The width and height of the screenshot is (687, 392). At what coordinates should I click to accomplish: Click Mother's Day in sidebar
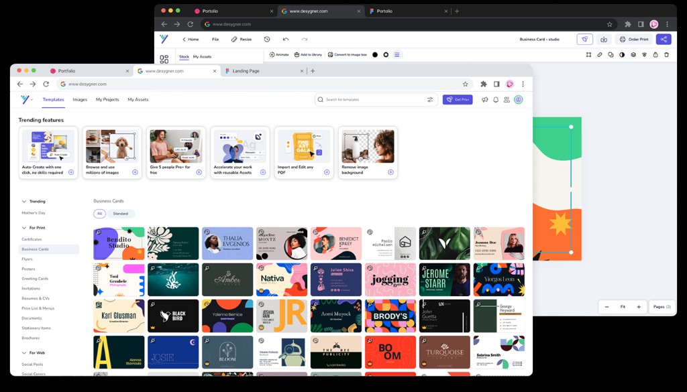pyautogui.click(x=34, y=213)
